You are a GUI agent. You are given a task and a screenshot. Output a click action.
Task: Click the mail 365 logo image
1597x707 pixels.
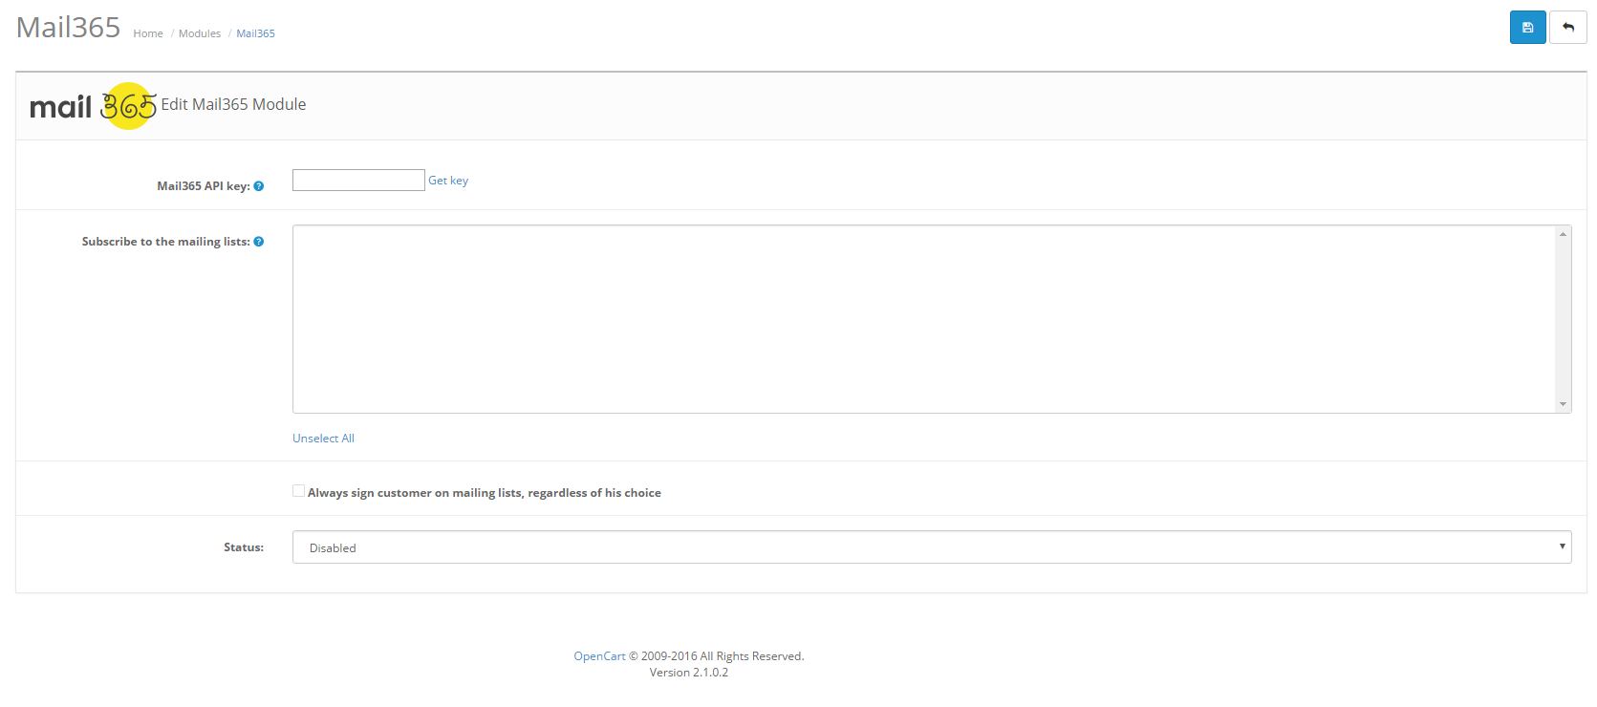(x=93, y=106)
